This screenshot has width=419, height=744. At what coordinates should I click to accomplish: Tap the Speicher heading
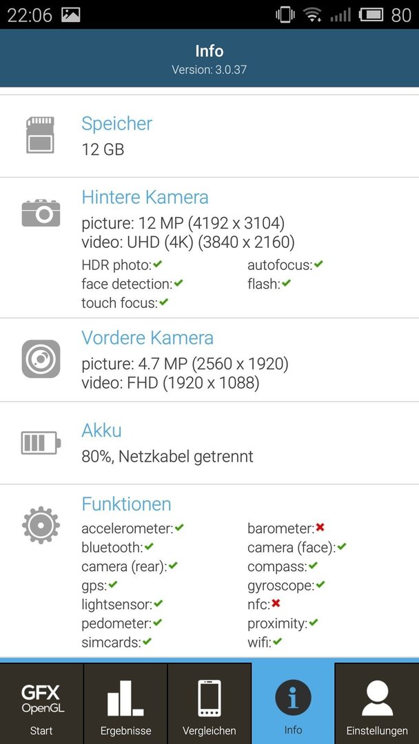(116, 123)
